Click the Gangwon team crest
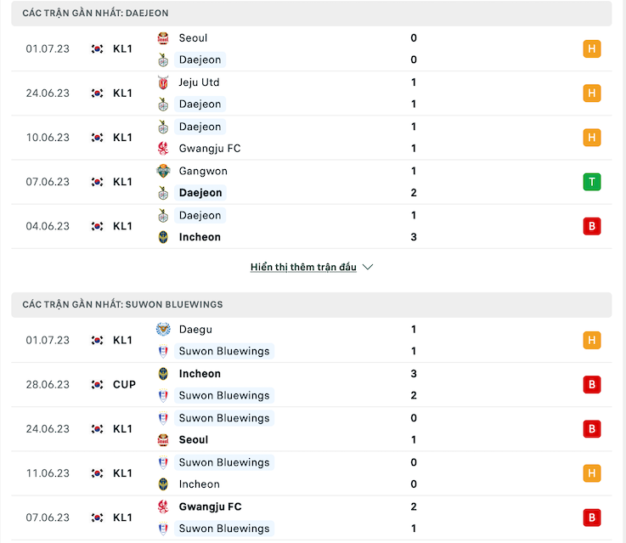 tap(163, 171)
